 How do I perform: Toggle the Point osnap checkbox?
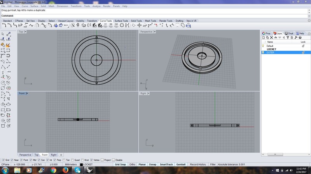pyautogui.click(x=21, y=160)
